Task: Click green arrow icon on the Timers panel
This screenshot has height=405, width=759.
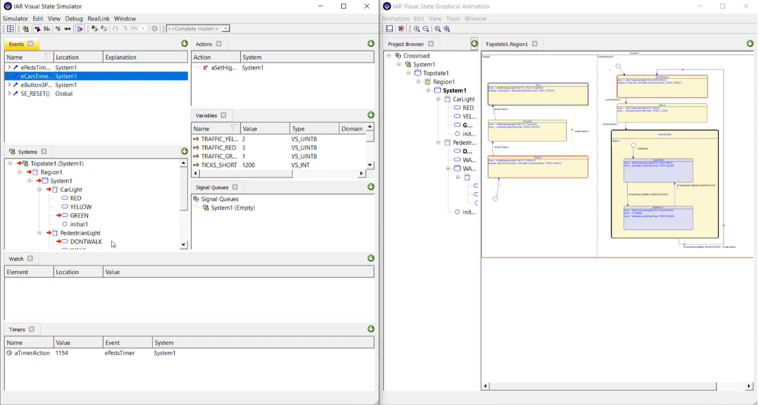Action: click(x=371, y=329)
